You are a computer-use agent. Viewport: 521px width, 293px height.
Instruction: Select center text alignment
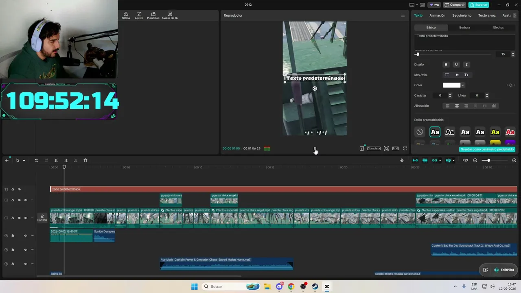457,106
